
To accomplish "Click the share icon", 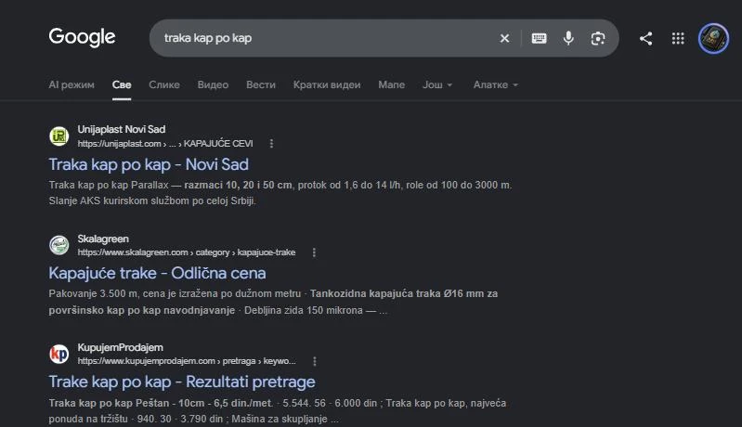I will coord(646,38).
